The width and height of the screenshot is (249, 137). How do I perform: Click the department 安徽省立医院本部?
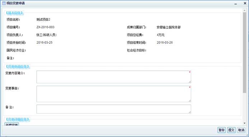[169, 27]
